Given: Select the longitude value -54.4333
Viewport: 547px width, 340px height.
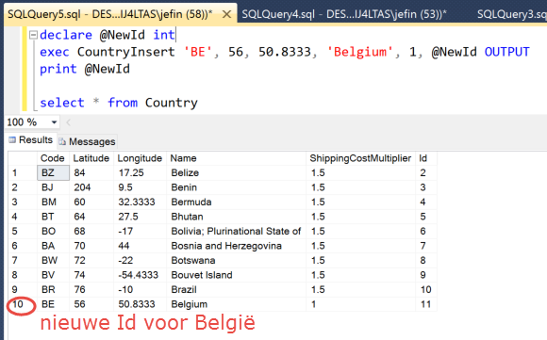Looking at the screenshot, I should tap(140, 275).
